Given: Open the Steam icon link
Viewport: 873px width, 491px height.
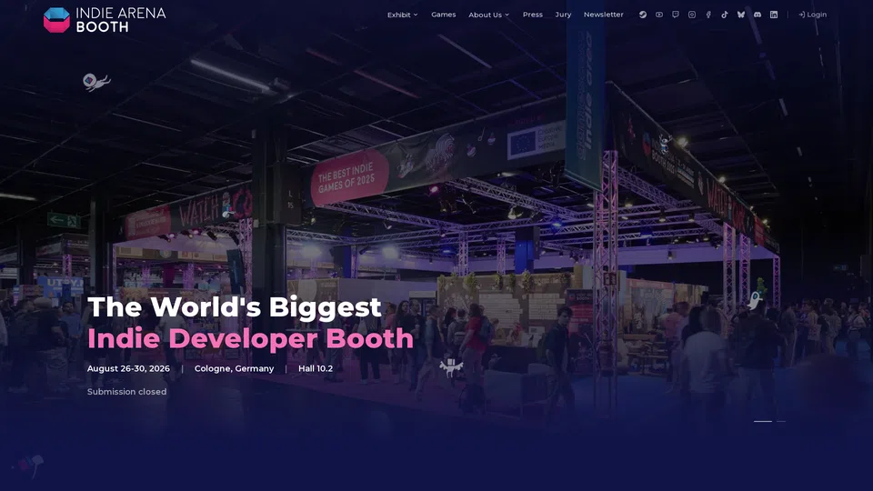Looking at the screenshot, I should (x=643, y=15).
